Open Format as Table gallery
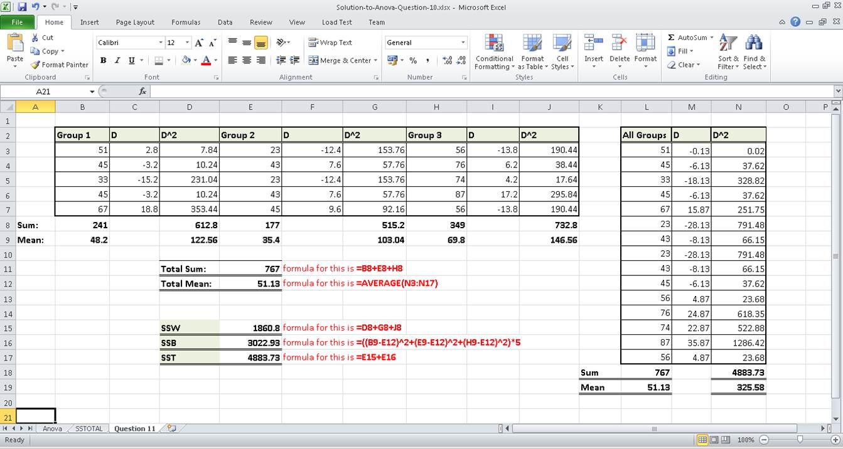This screenshot has height=449, width=843. 532,51
